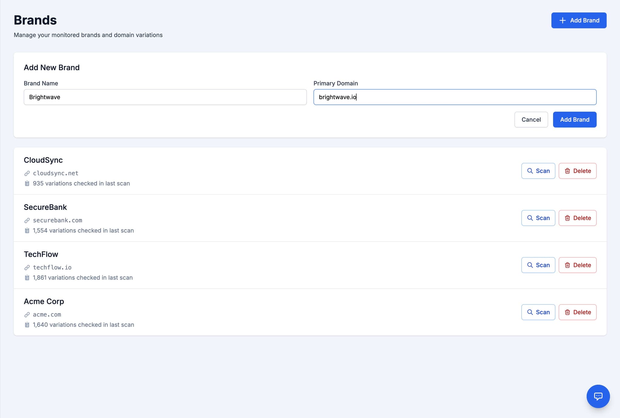Click the link icon beside techflow.io
This screenshot has width=620, height=418.
click(27, 267)
